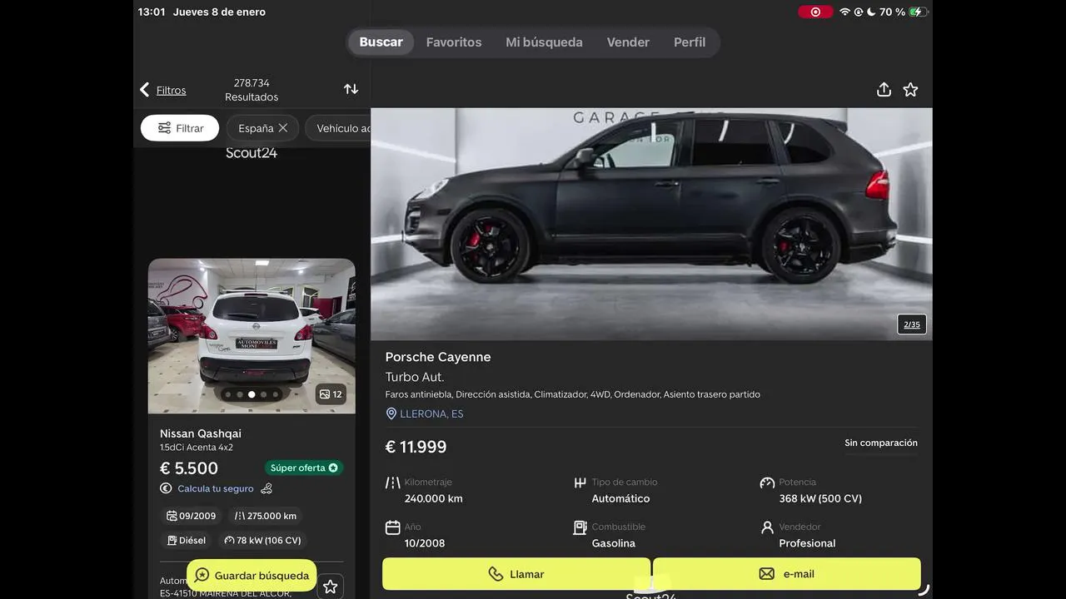
Task: Open Sin comparación price info
Action: tap(881, 443)
